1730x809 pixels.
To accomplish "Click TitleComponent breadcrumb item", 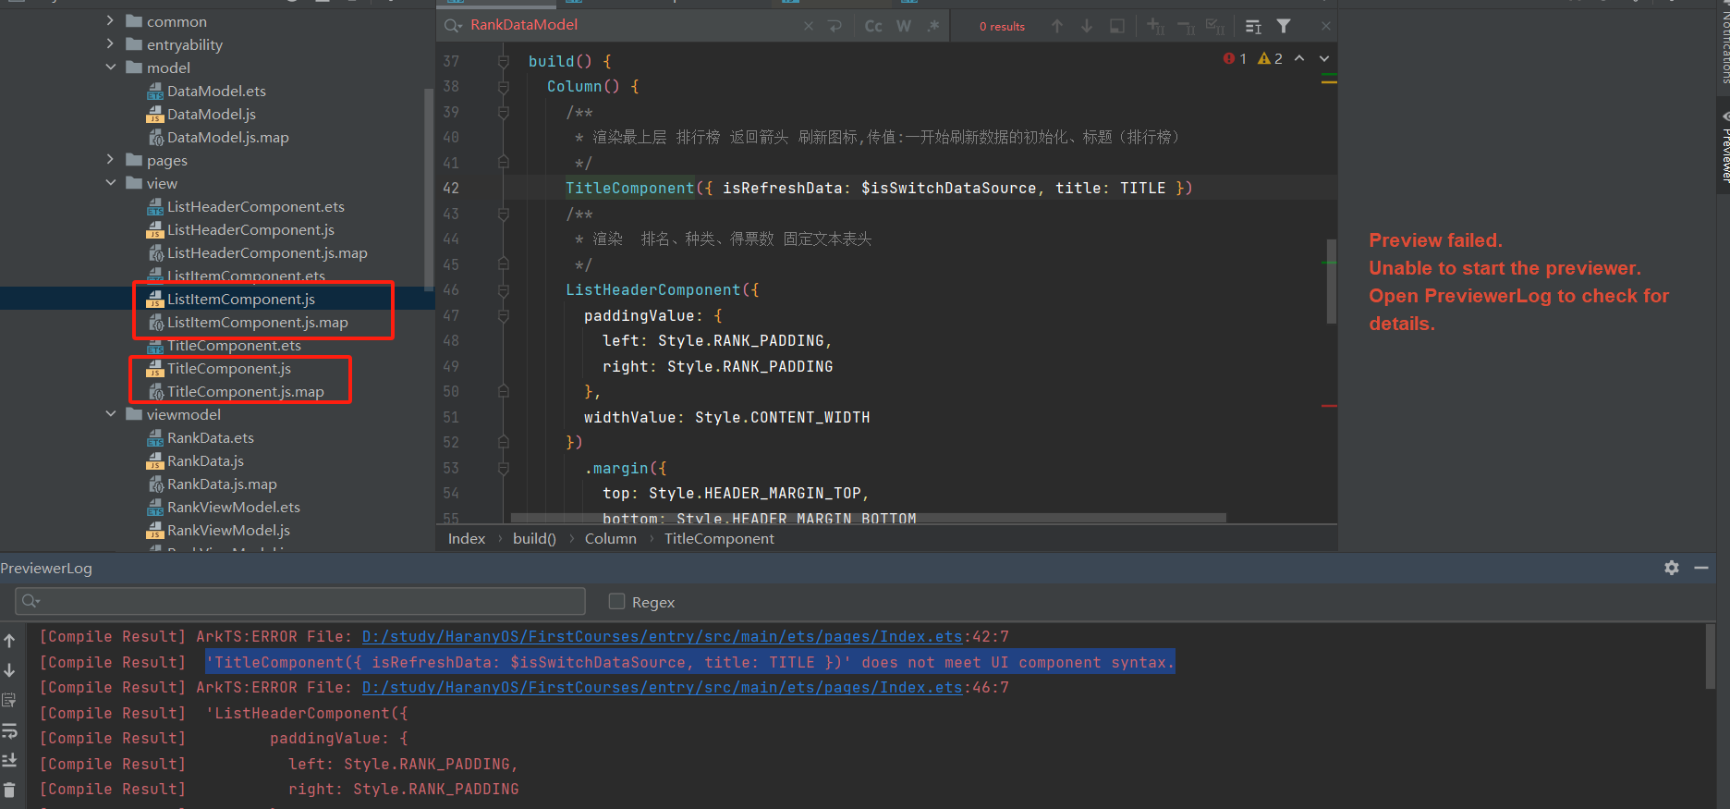I will click(719, 538).
